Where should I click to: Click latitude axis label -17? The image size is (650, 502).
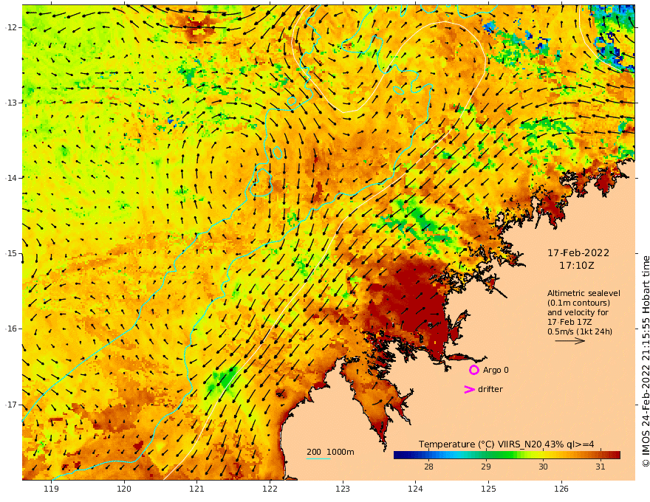point(11,405)
